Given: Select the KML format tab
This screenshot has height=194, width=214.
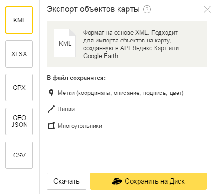Looking at the screenshot, I should click(19, 20).
